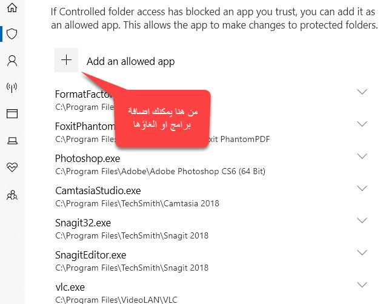The width and height of the screenshot is (380, 304).
Task: Expand the vlc.exe entry chevron
Action: 362,285
